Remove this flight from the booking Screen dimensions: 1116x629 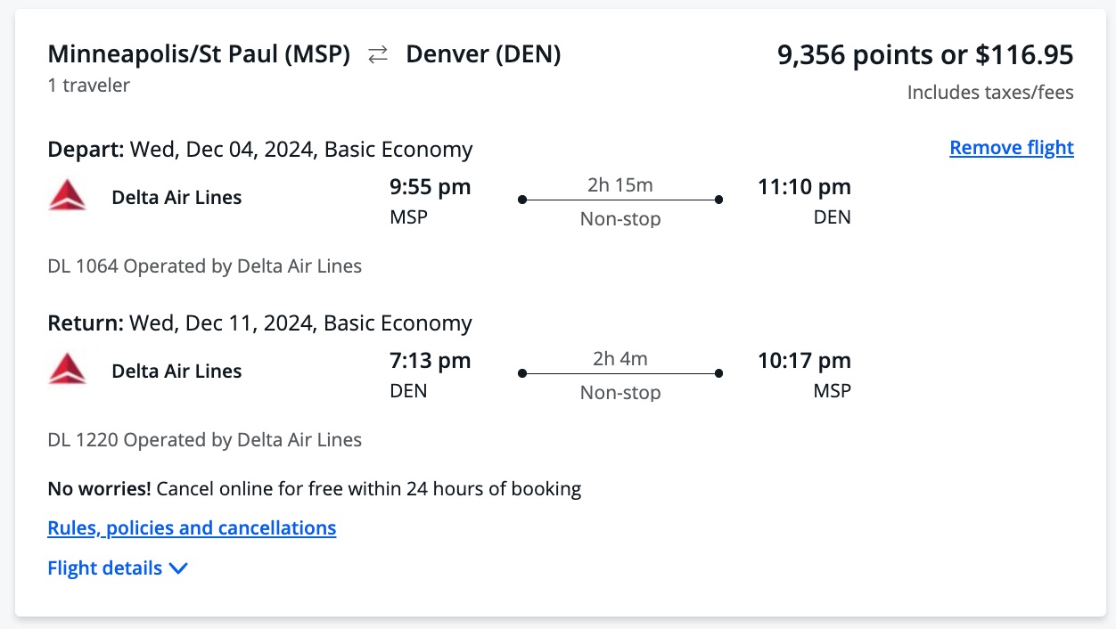point(1011,147)
